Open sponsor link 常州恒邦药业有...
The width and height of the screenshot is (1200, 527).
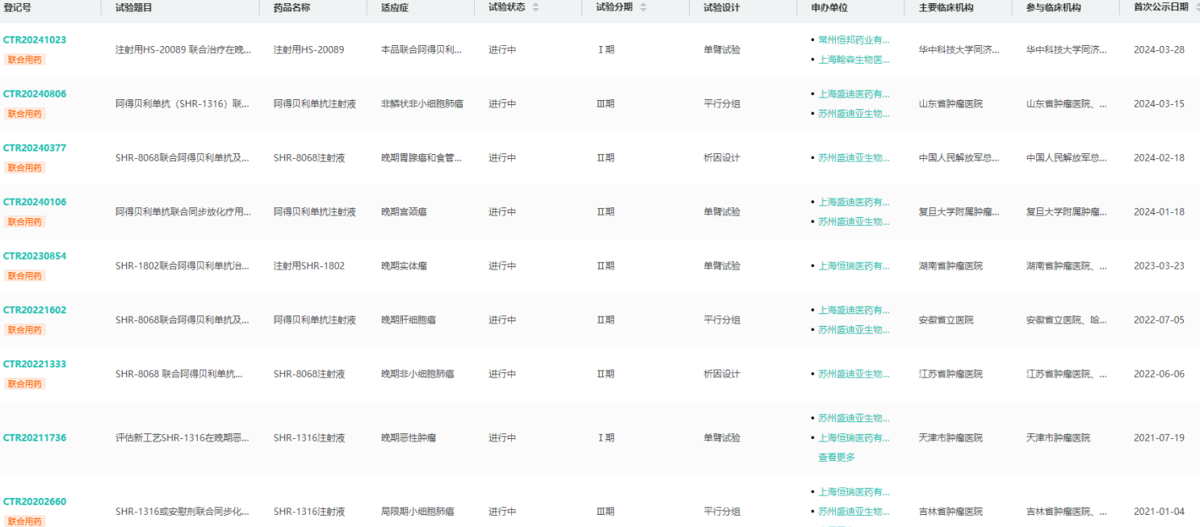click(853, 40)
